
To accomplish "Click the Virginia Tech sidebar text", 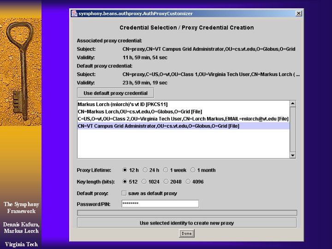I will click(21, 244).
